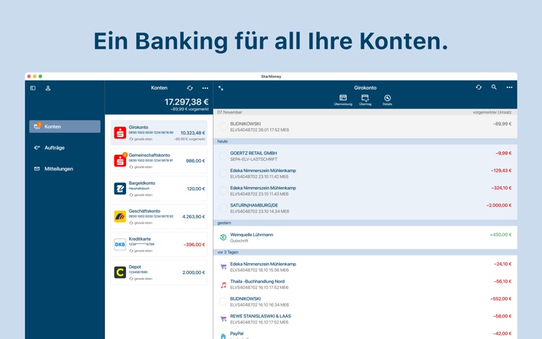The width and height of the screenshot is (542, 339).
Task: Click the 07. November date header
Action: (230, 113)
